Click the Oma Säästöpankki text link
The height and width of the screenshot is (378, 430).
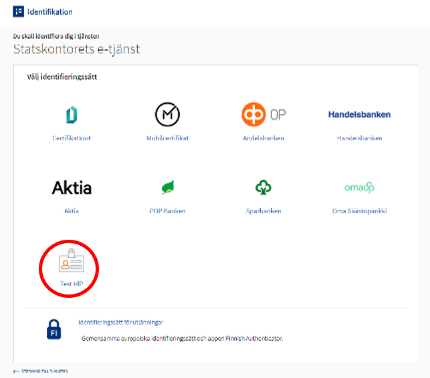pyautogui.click(x=359, y=211)
